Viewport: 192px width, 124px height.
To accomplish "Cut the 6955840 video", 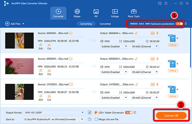I will pyautogui.click(x=49, y=72).
